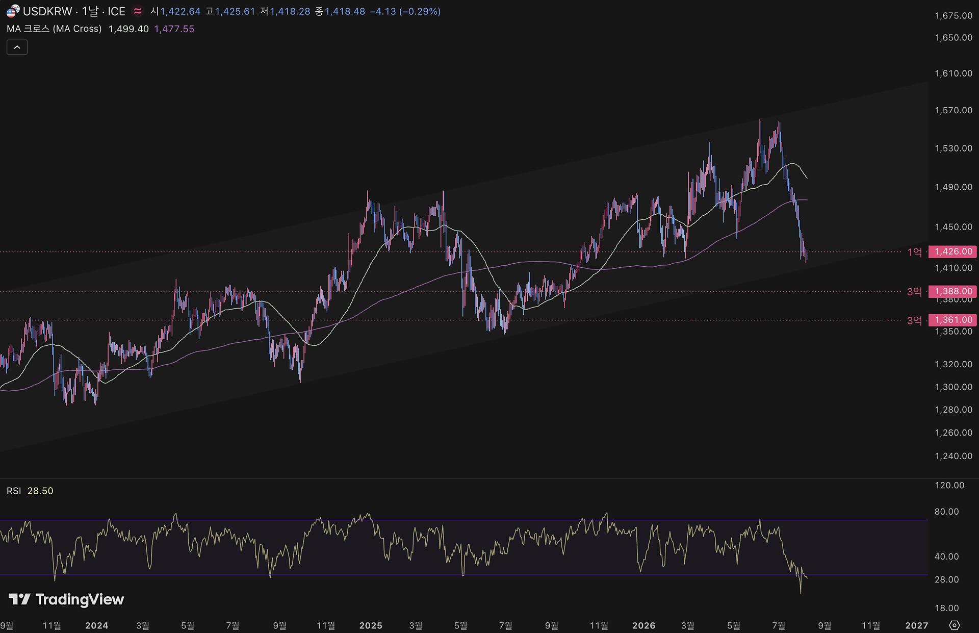
Task: Click the ICE exchange name in title
Action: point(116,11)
